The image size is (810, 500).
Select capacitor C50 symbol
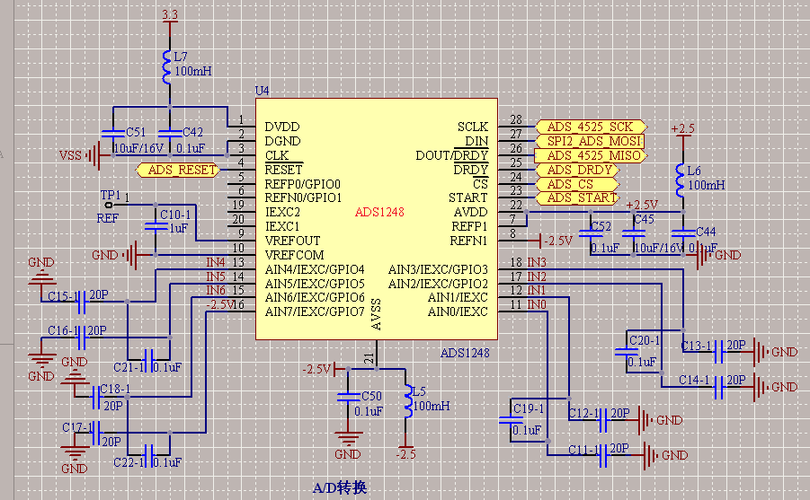tap(348, 397)
